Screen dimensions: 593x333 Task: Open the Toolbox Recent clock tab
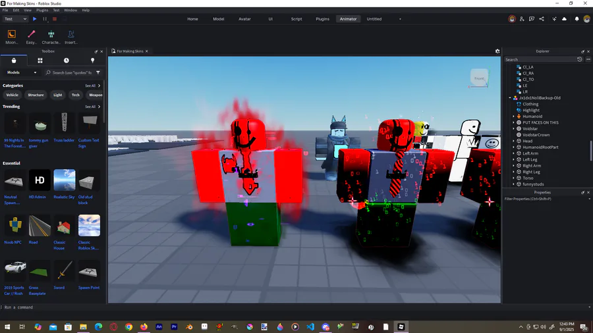(66, 61)
